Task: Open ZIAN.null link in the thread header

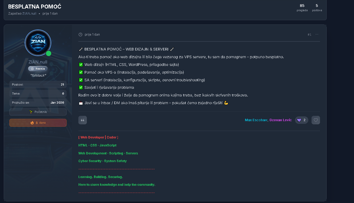Action: tap(29, 14)
